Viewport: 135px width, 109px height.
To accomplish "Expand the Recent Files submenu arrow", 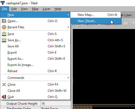I will pos(68,27).
